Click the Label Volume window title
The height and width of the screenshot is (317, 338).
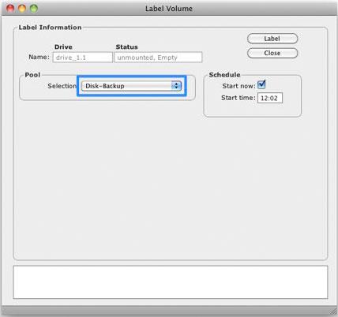click(169, 9)
